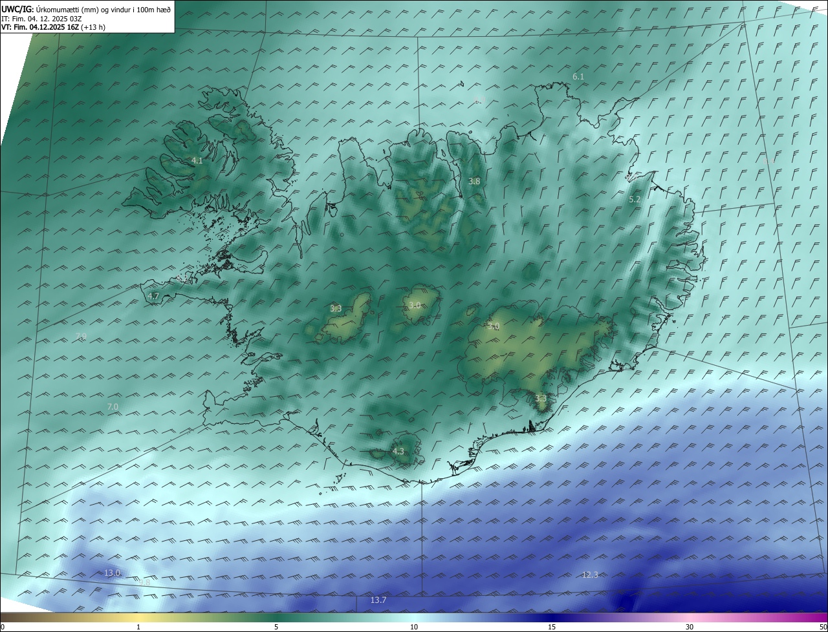Click the 30 tick on the color scale

(x=690, y=627)
